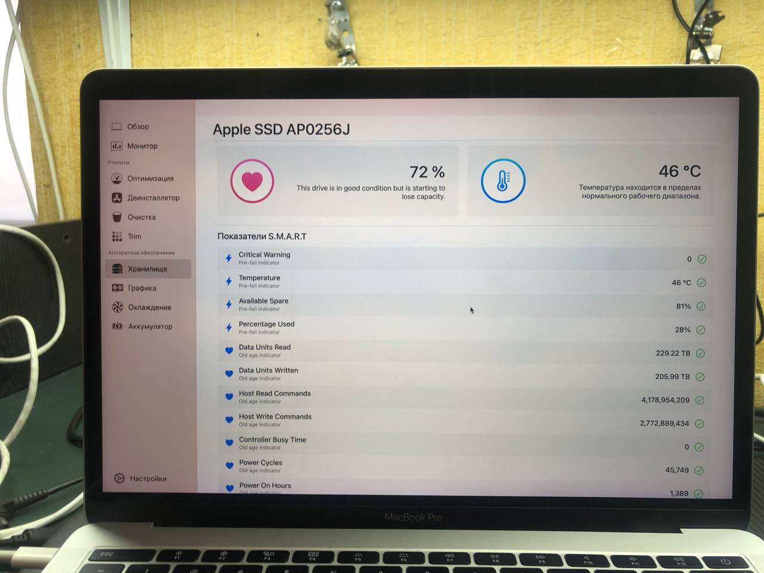Image resolution: width=764 pixels, height=573 pixels.
Task: Click the 1,389 hours value
Action: coord(679,493)
